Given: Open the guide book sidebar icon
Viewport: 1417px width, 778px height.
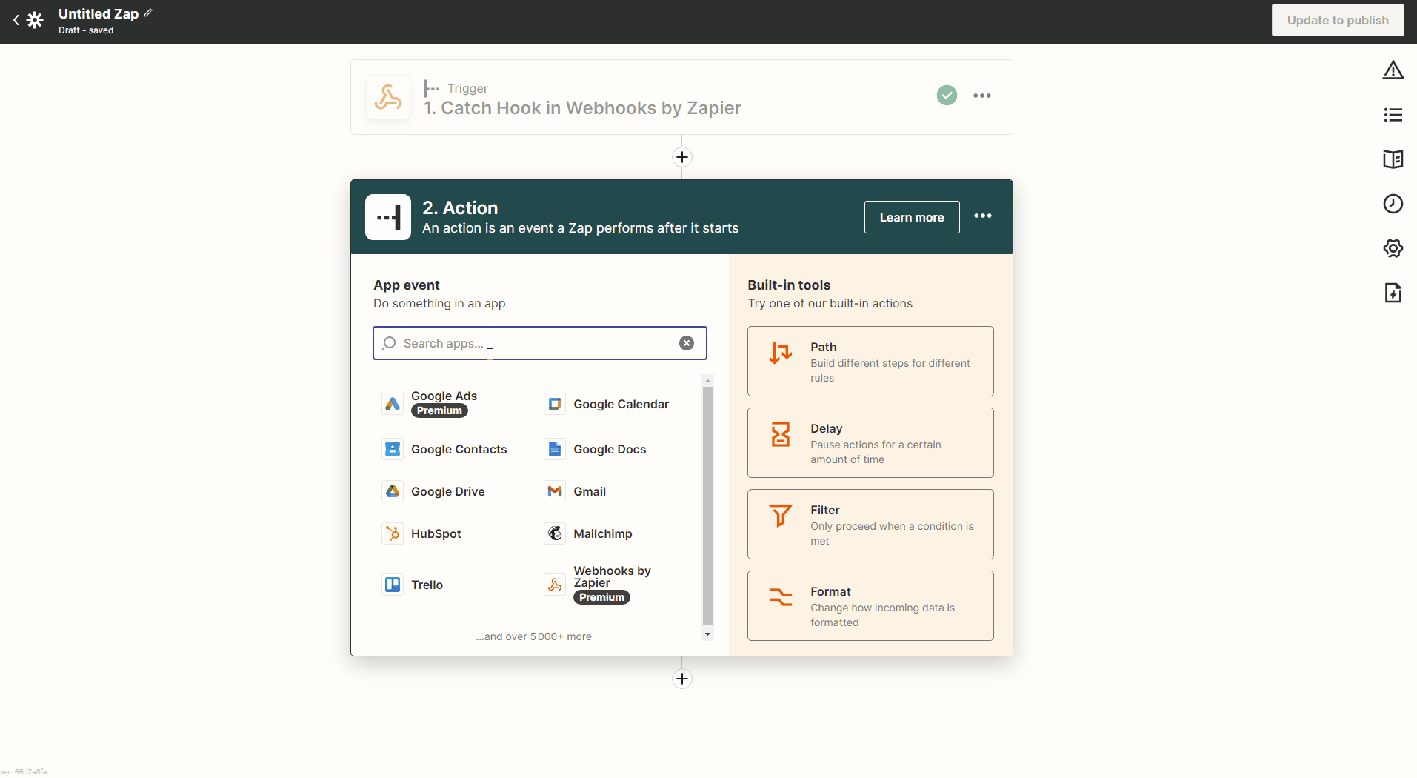Looking at the screenshot, I should [1393, 159].
